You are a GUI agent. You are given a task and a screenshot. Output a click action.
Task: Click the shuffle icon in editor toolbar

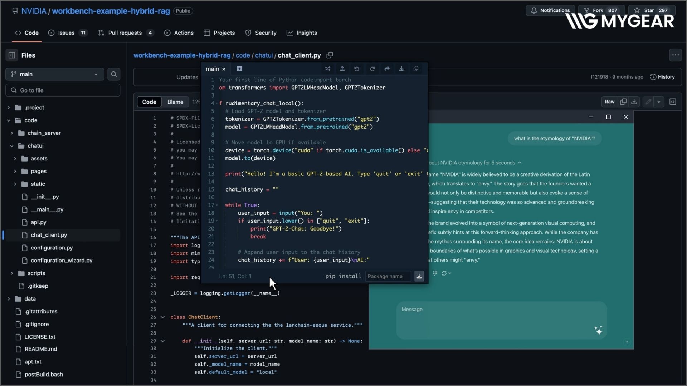327,69
